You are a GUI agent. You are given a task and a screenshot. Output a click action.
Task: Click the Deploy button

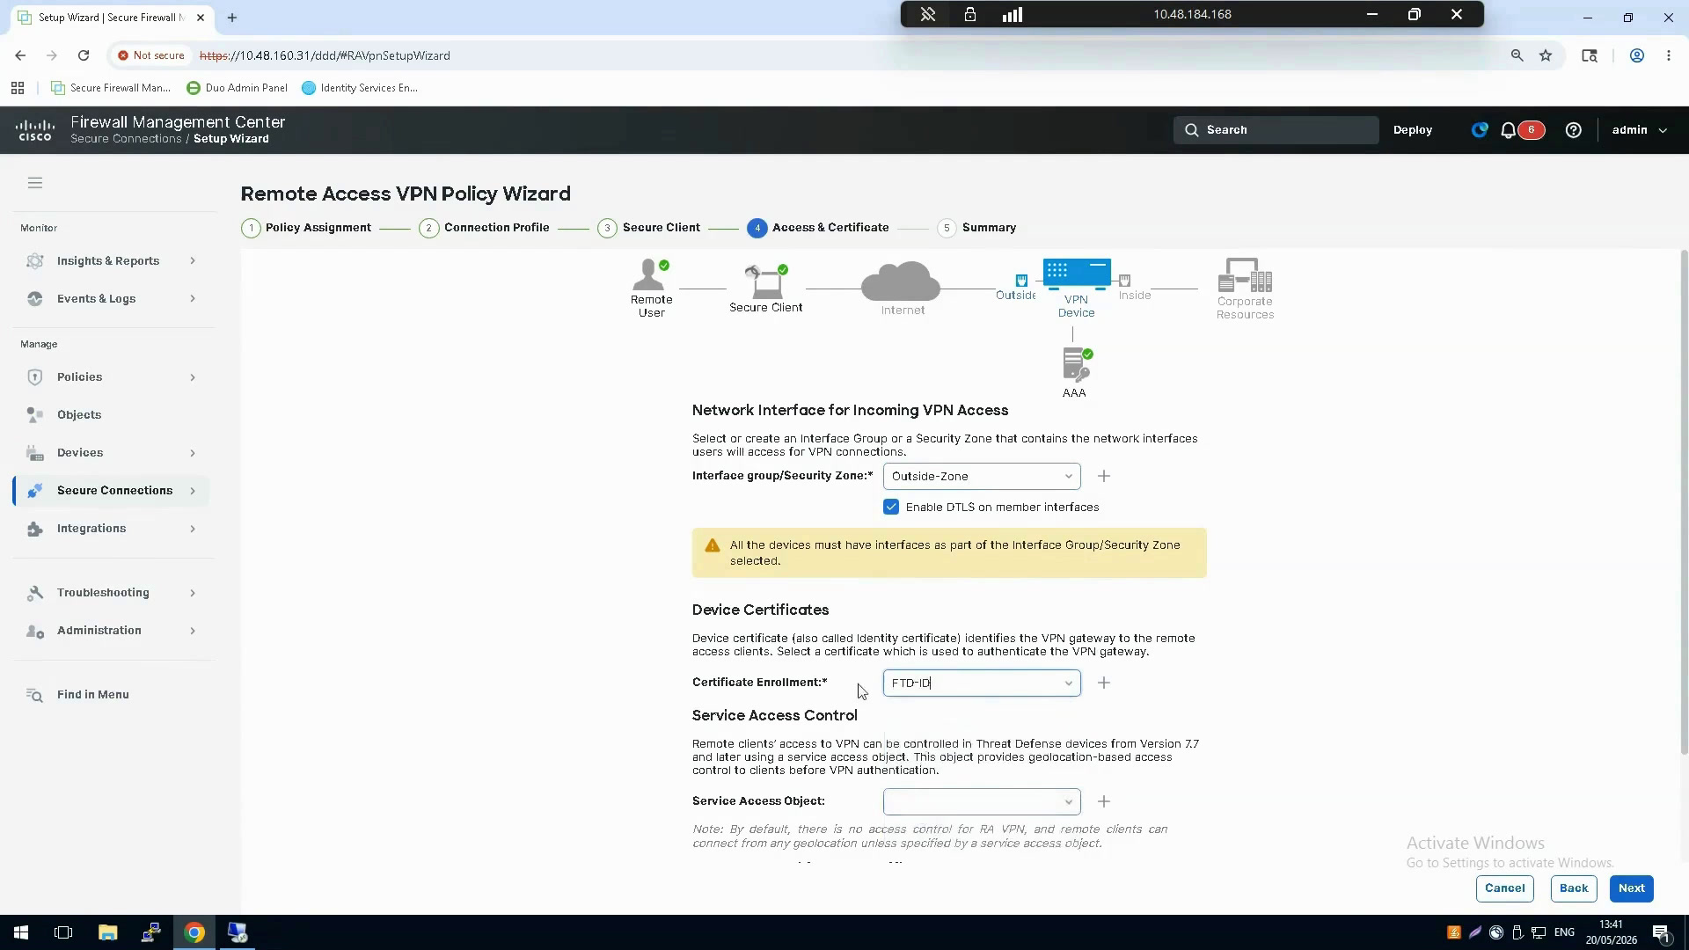1413,130
